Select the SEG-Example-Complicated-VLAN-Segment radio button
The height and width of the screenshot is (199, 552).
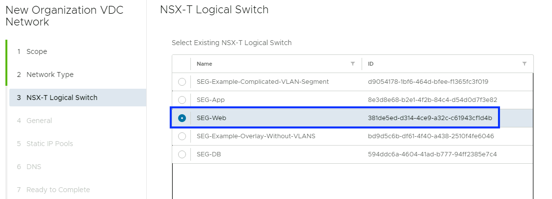click(182, 82)
